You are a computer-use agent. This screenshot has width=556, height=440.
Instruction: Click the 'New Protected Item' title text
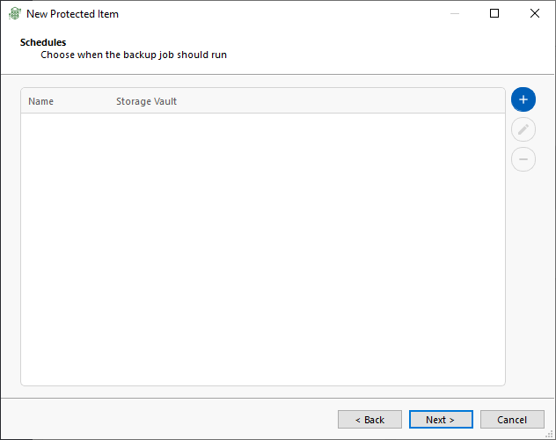[72, 14]
